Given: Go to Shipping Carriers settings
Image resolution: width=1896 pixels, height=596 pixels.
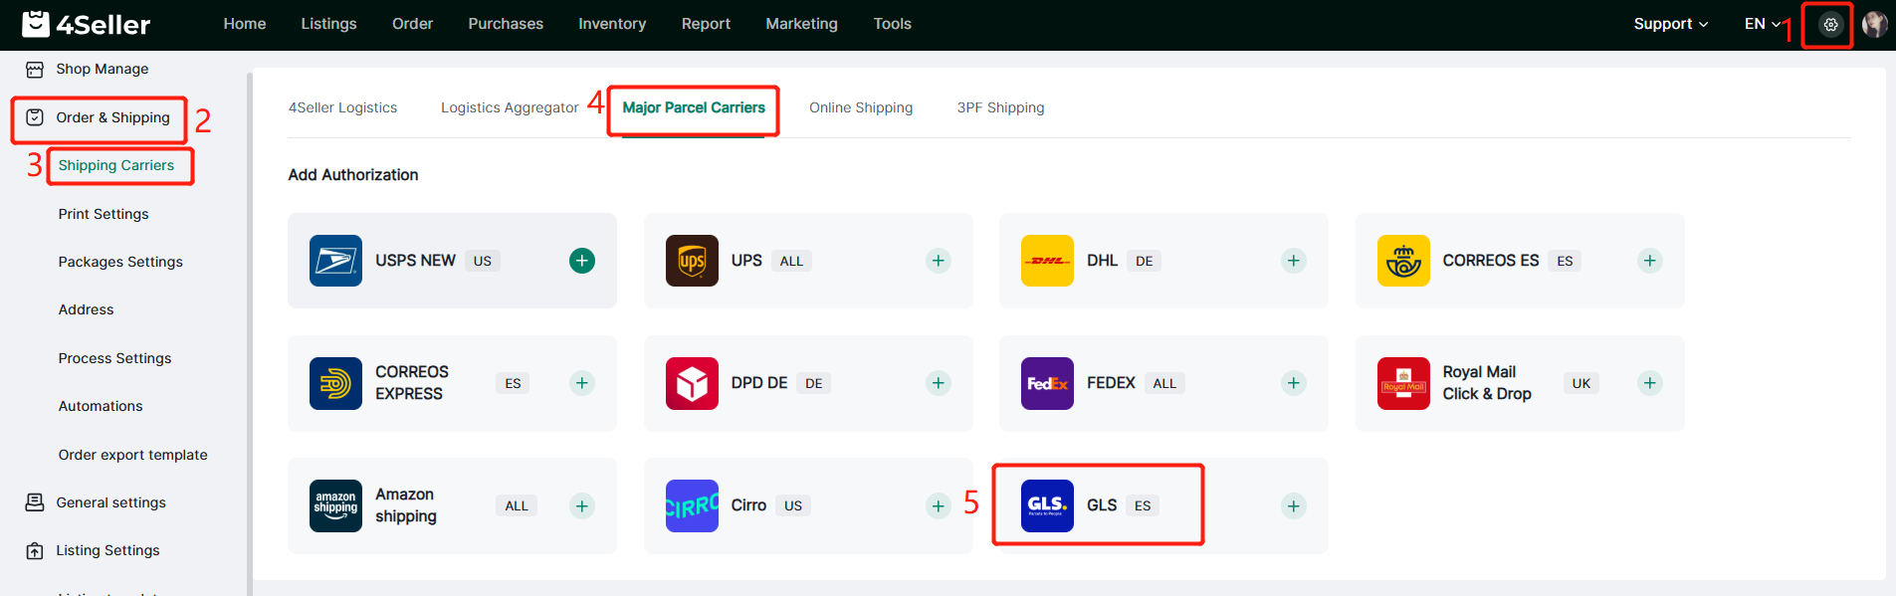Looking at the screenshot, I should (x=116, y=165).
